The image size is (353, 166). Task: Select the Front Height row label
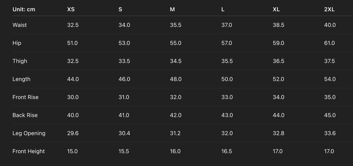pos(29,151)
